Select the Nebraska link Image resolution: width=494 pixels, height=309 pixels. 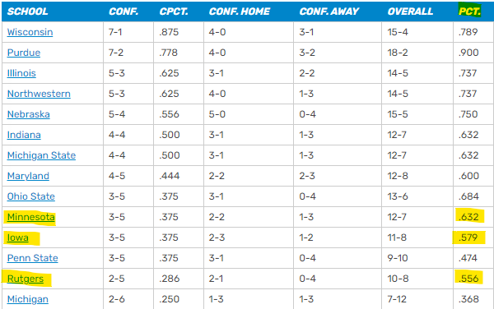[28, 114]
